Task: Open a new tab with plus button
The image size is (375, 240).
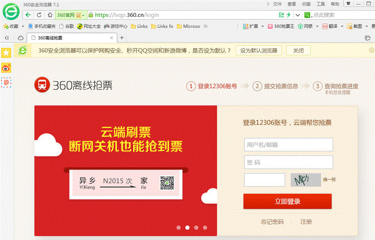Action: tap(122, 38)
